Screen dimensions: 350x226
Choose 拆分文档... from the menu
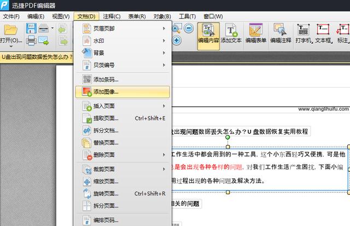(122, 130)
